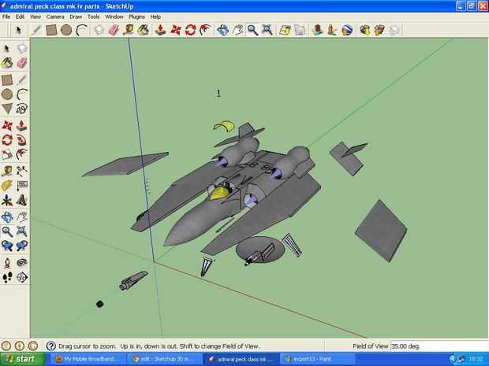Pick the Rectangle tool in top toolbar
This screenshot has height=366, width=489.
click(x=51, y=30)
